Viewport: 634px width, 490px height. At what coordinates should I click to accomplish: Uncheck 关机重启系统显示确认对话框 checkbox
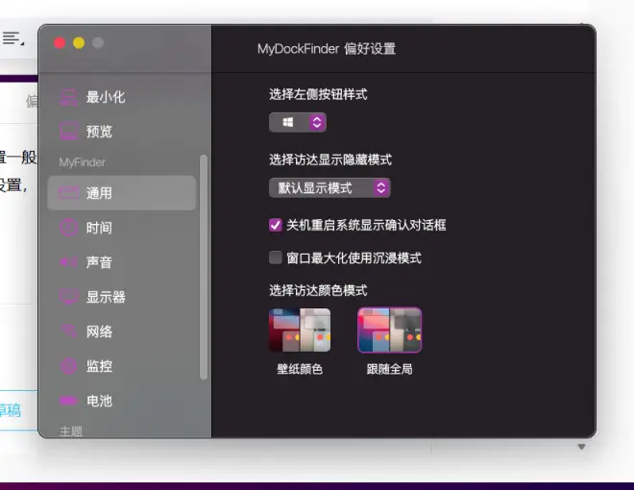(276, 225)
